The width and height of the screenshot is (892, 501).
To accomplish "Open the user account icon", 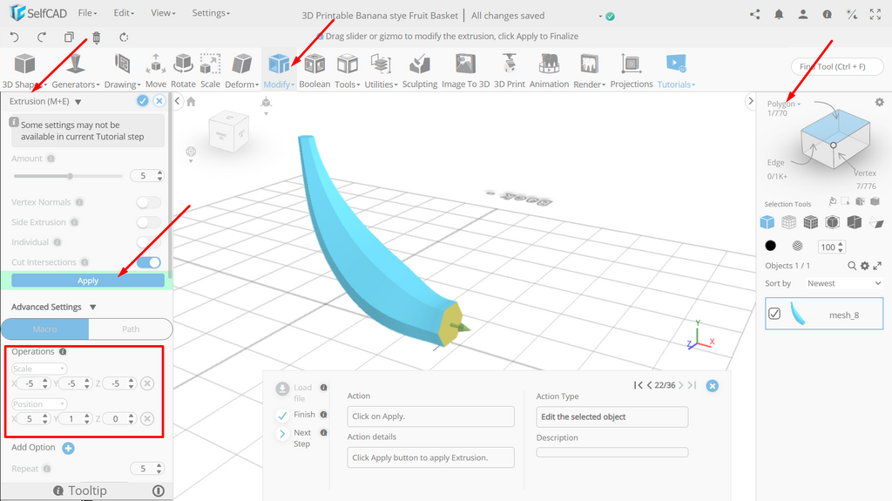I will pos(802,15).
